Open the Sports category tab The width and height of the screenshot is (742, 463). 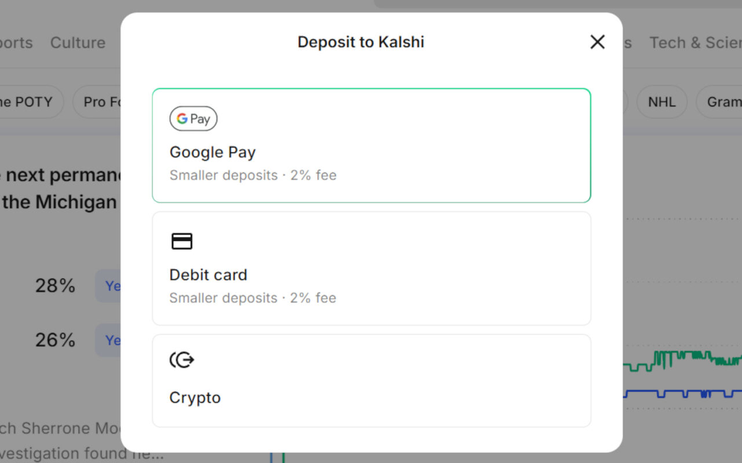pos(16,43)
